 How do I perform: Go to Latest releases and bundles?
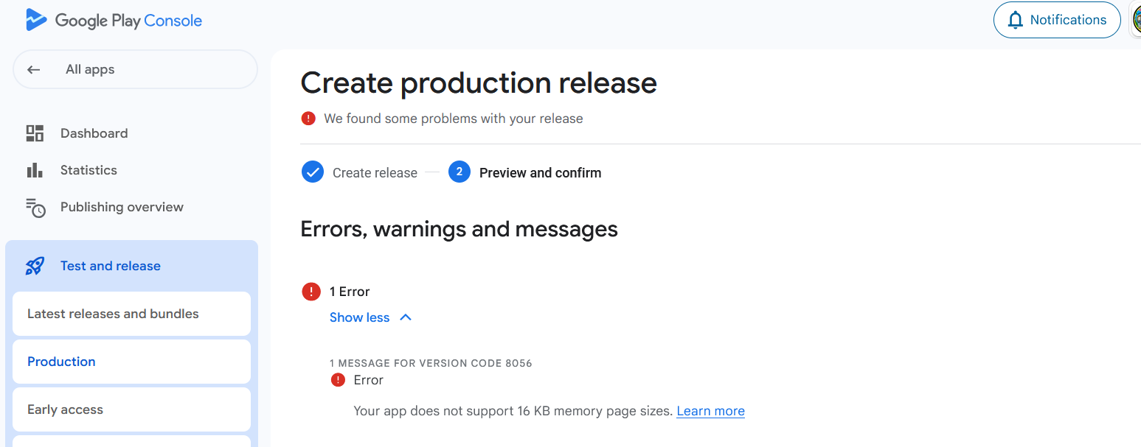point(113,314)
